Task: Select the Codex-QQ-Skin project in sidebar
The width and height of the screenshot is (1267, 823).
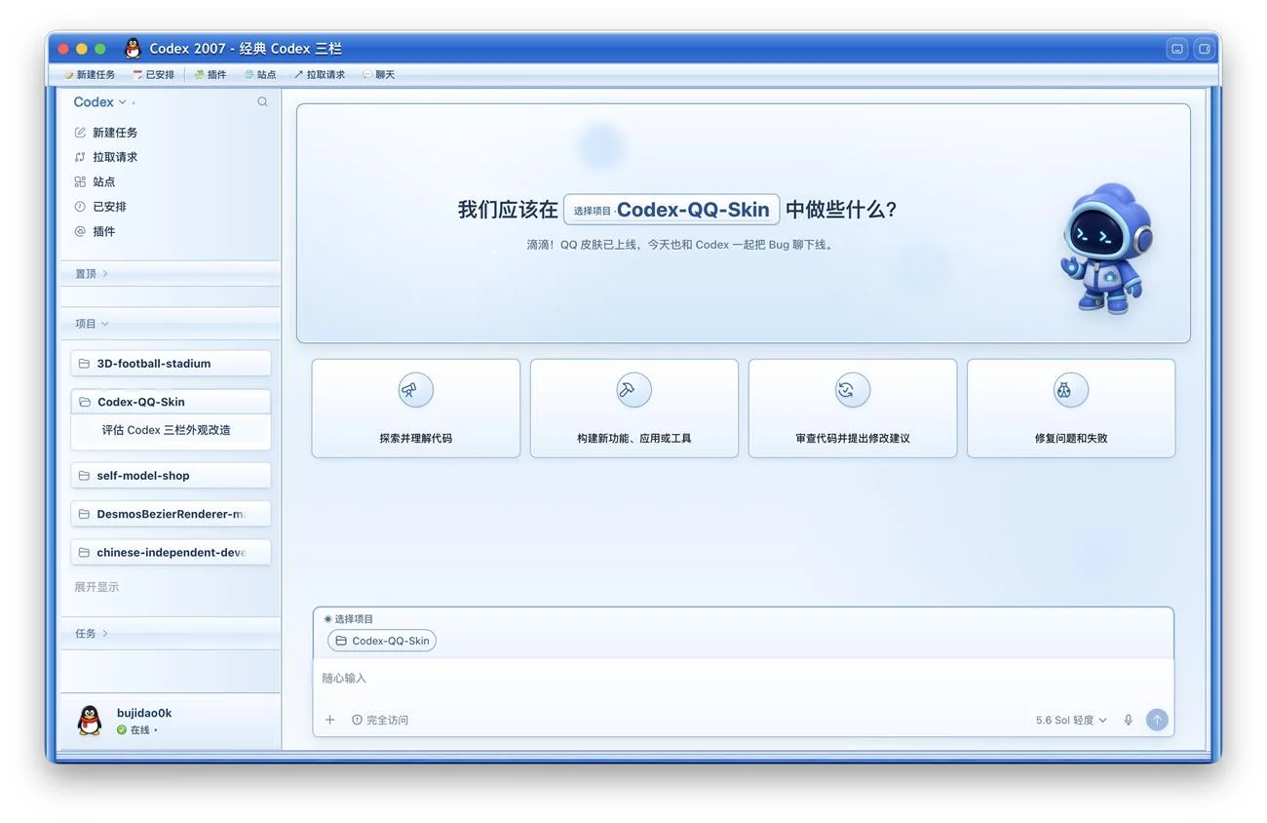Action: tap(171, 402)
